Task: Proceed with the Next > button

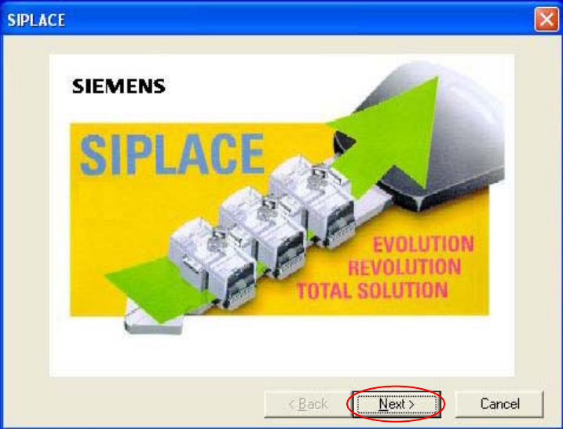Action: click(x=397, y=404)
